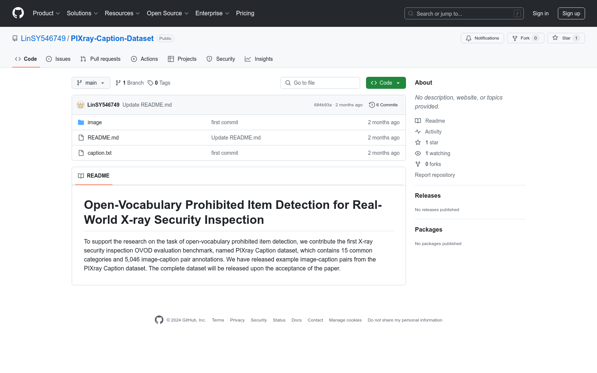Click the Notifications bell button
597x373 pixels.
[x=482, y=38]
